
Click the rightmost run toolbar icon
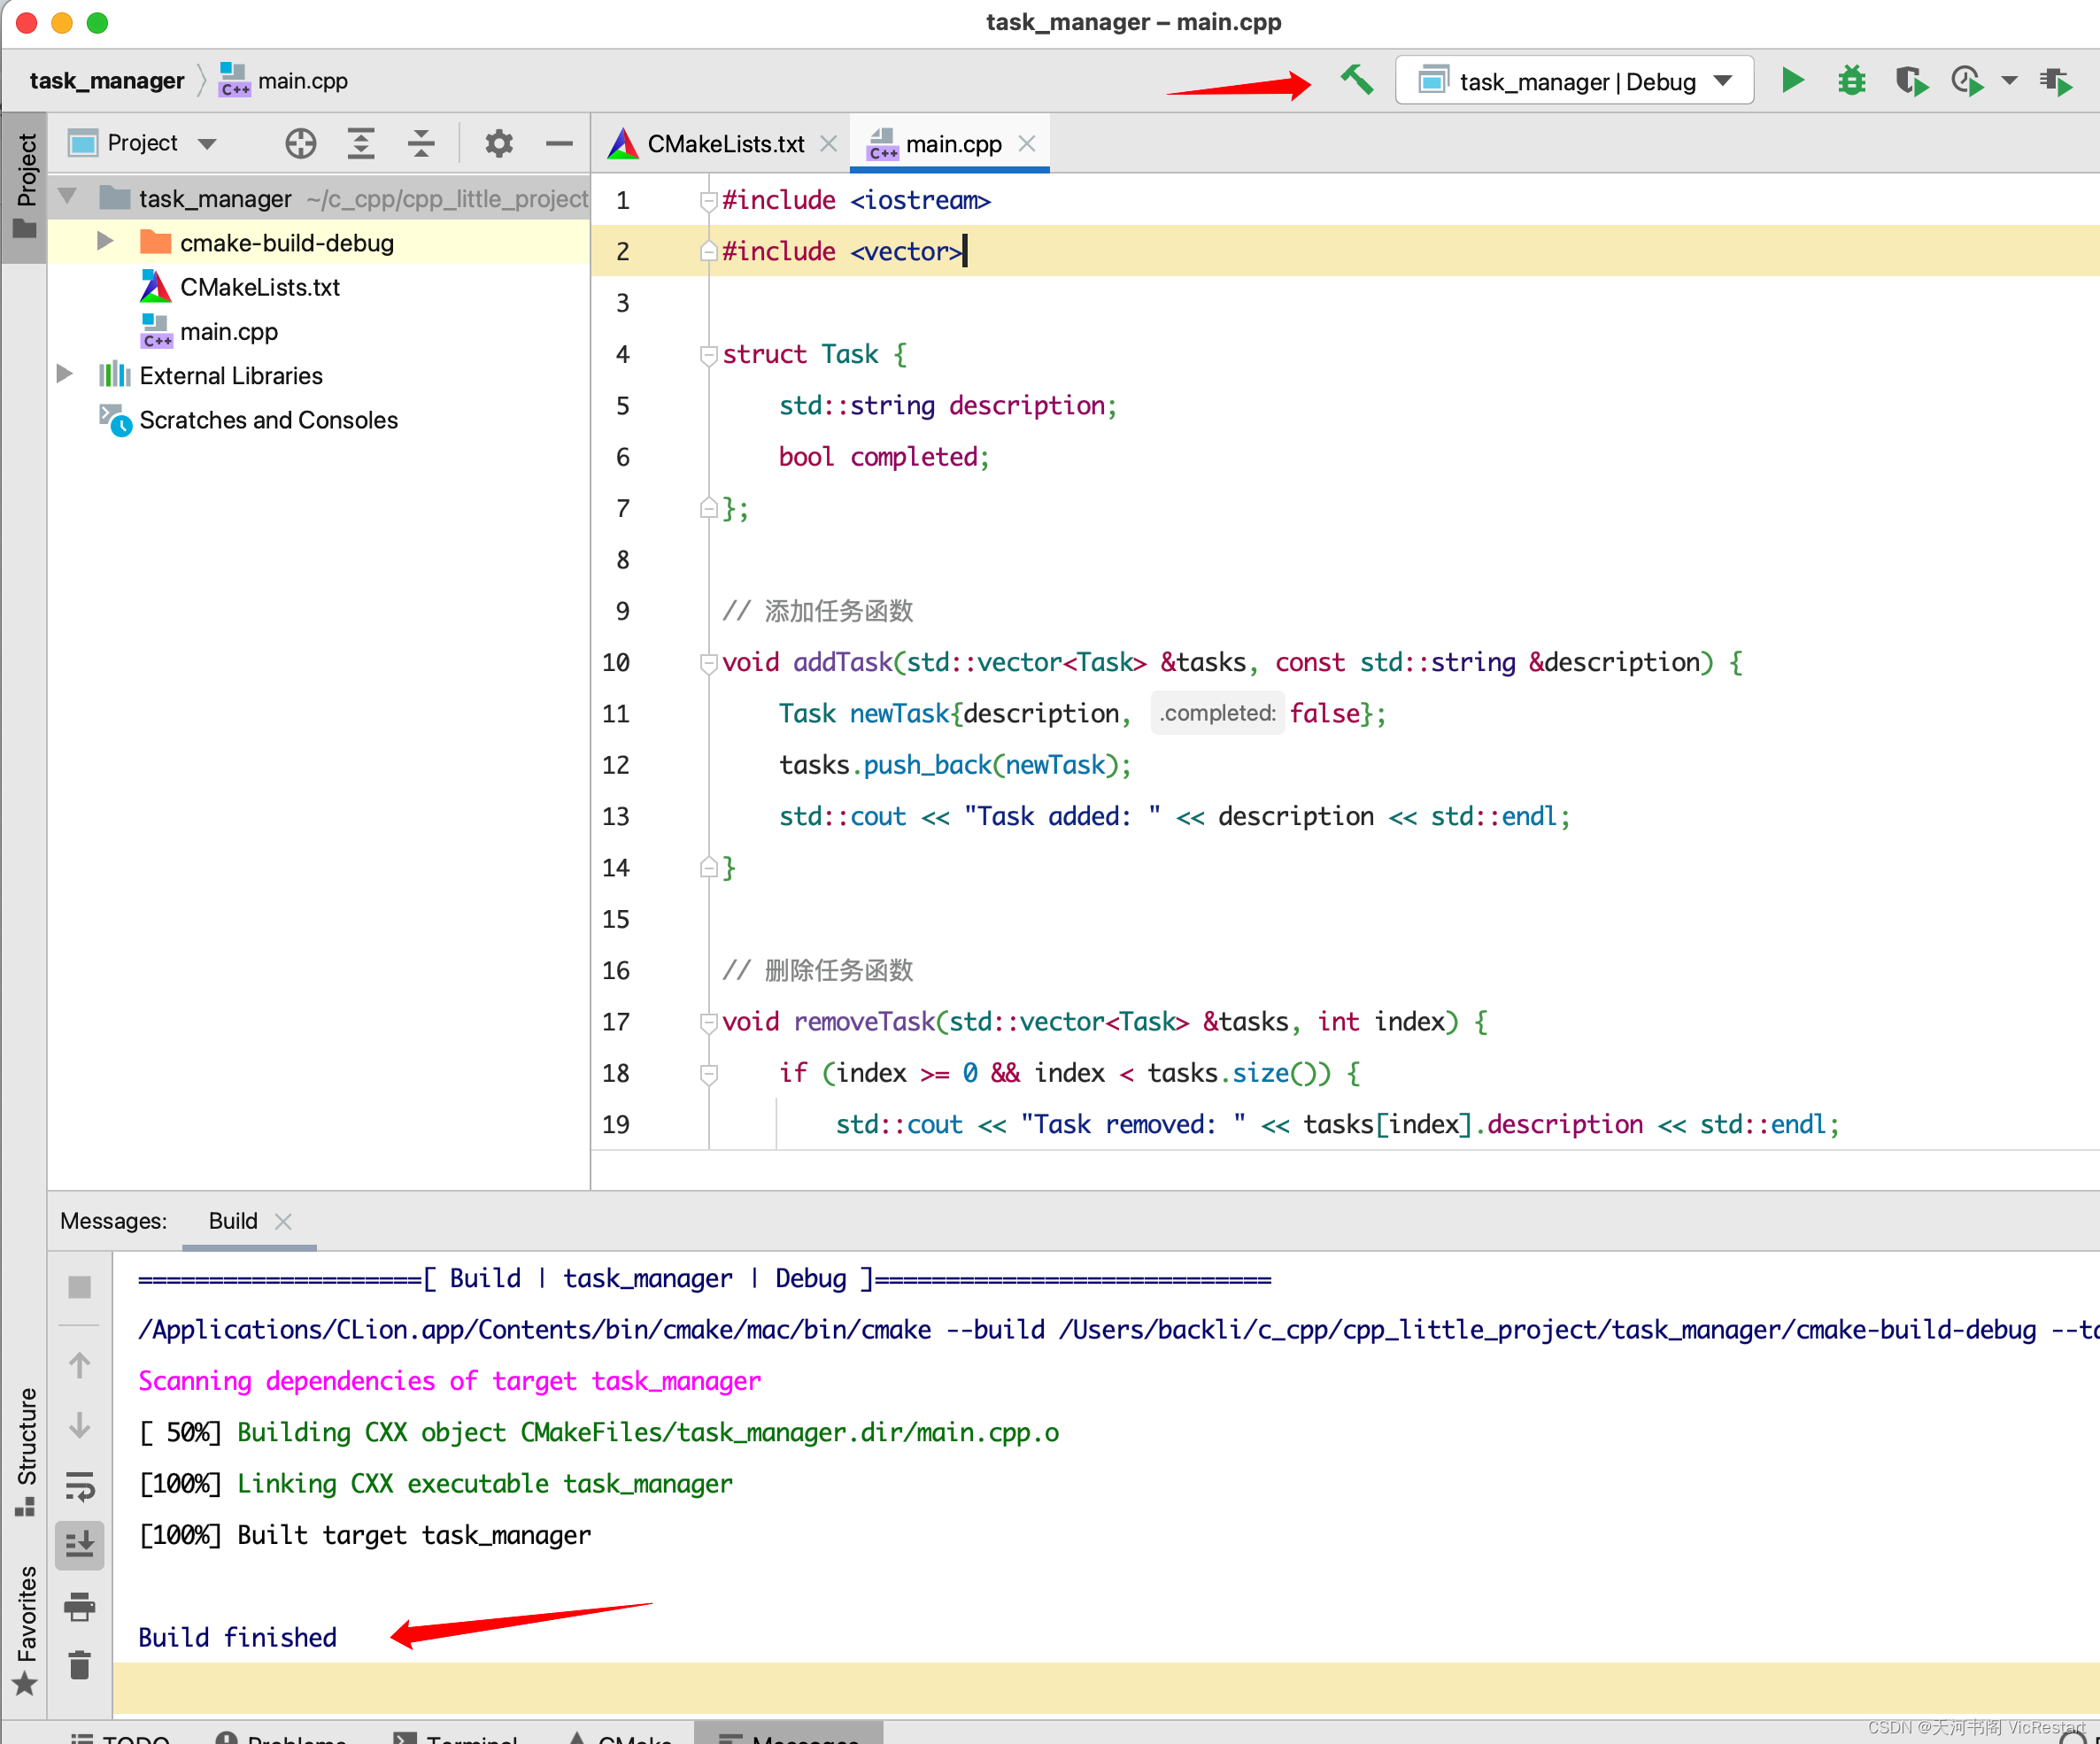click(x=2056, y=80)
